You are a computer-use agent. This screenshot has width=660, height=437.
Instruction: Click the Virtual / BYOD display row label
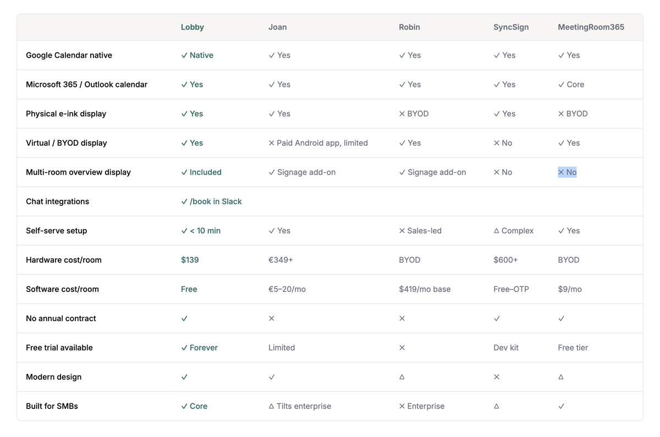click(67, 143)
